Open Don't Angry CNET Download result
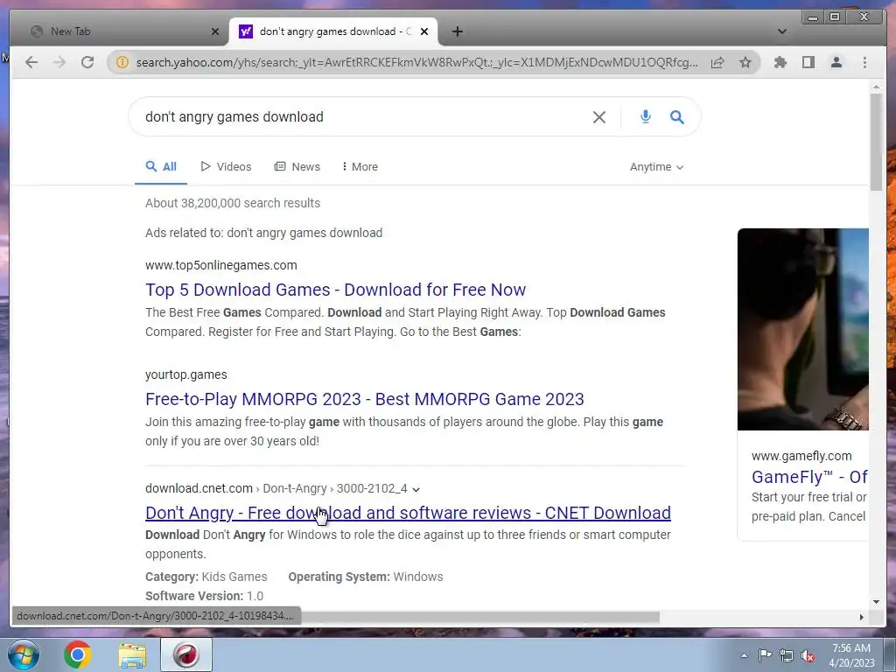This screenshot has height=672, width=896. pos(408,513)
